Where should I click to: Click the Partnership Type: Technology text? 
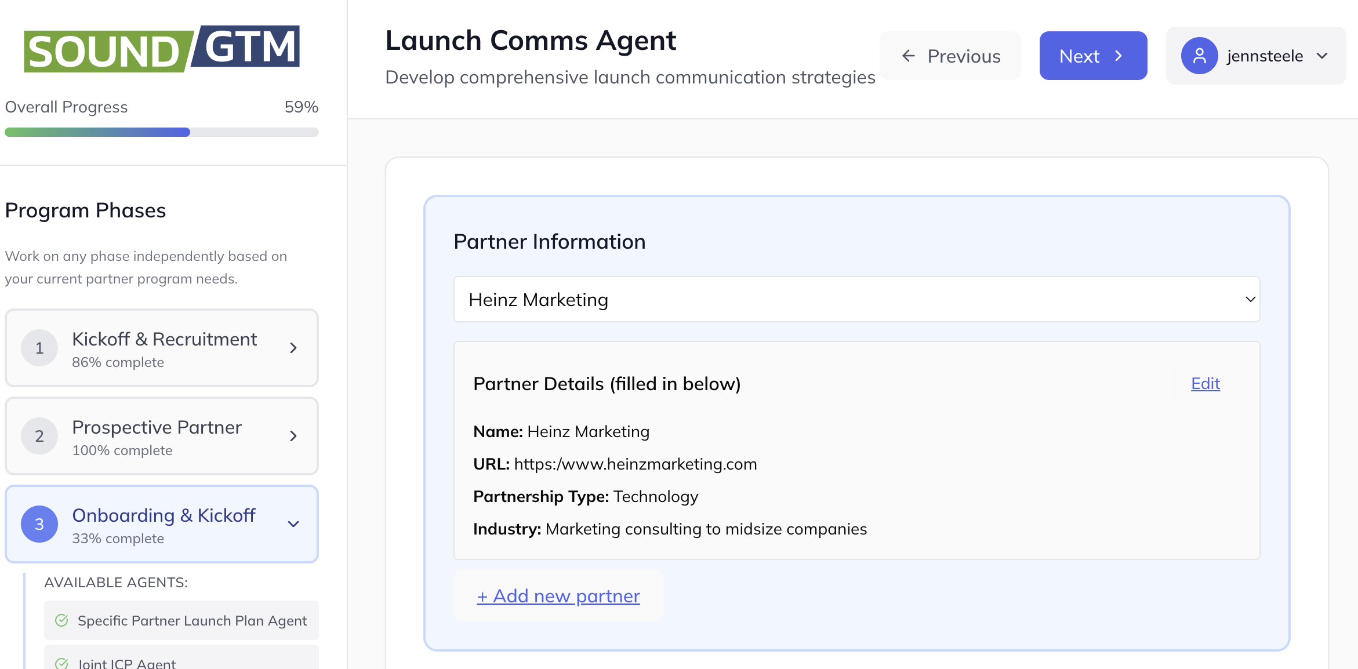tap(586, 496)
